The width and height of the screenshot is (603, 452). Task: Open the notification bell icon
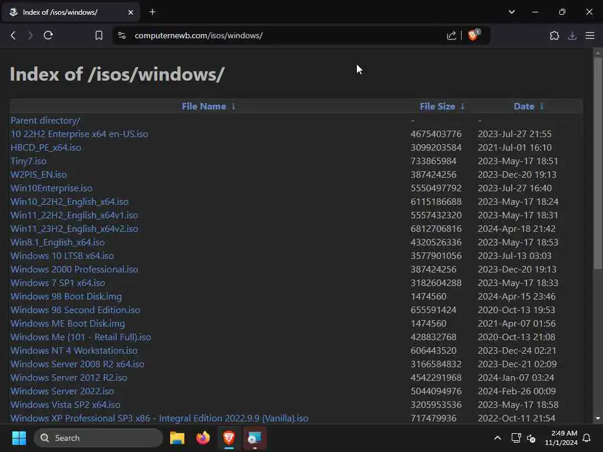point(587,438)
